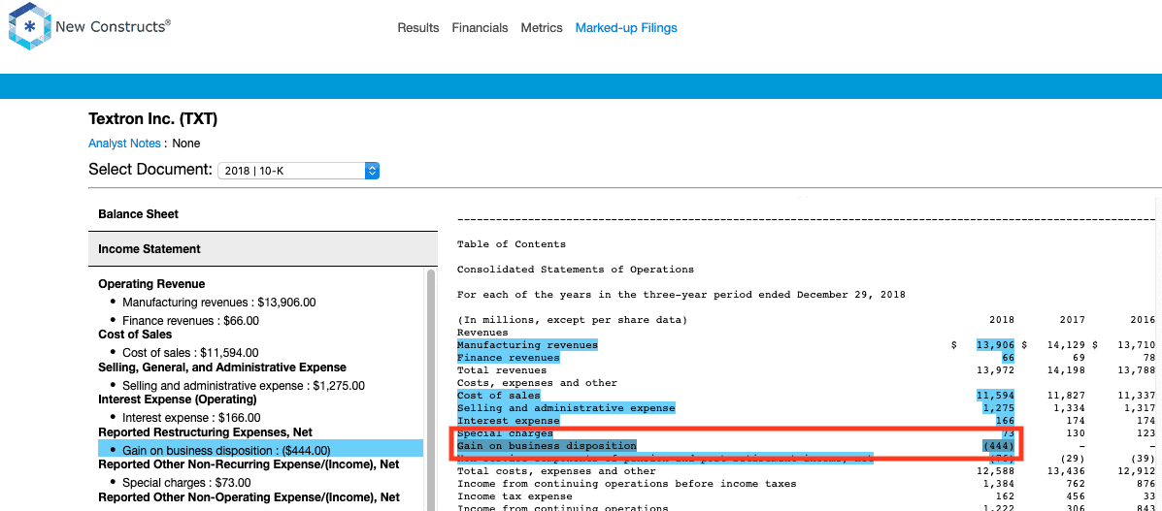Open the Select Document dropdown
The width and height of the screenshot is (1162, 511).
click(299, 171)
